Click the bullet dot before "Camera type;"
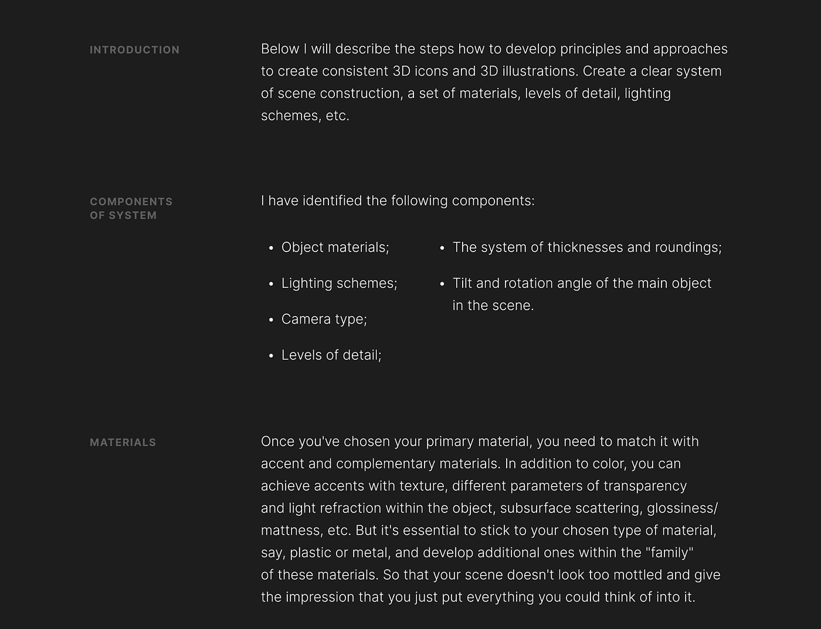The height and width of the screenshot is (629, 821). coord(271,320)
